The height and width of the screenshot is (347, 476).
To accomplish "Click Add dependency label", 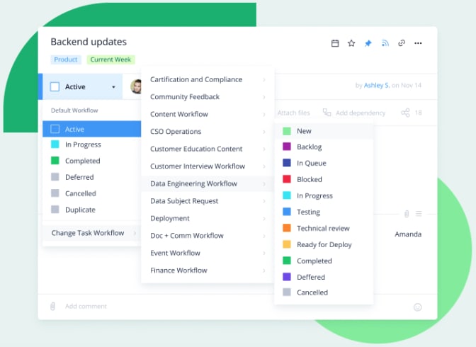I will [x=361, y=113].
